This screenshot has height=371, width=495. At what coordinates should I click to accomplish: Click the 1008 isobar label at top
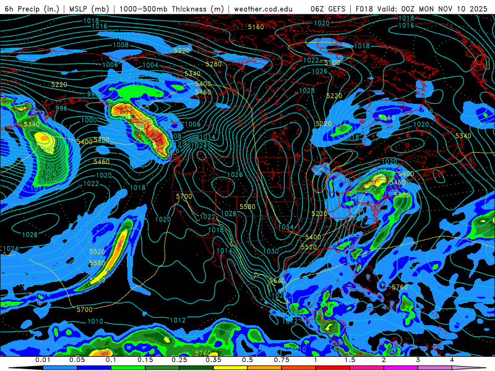[121, 45]
